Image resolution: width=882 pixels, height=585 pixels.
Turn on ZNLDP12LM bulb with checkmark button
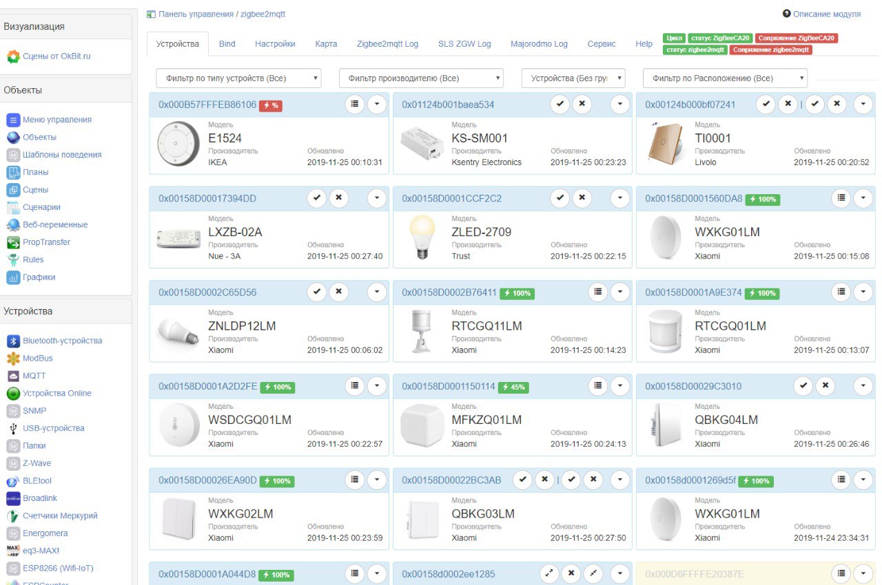click(317, 292)
